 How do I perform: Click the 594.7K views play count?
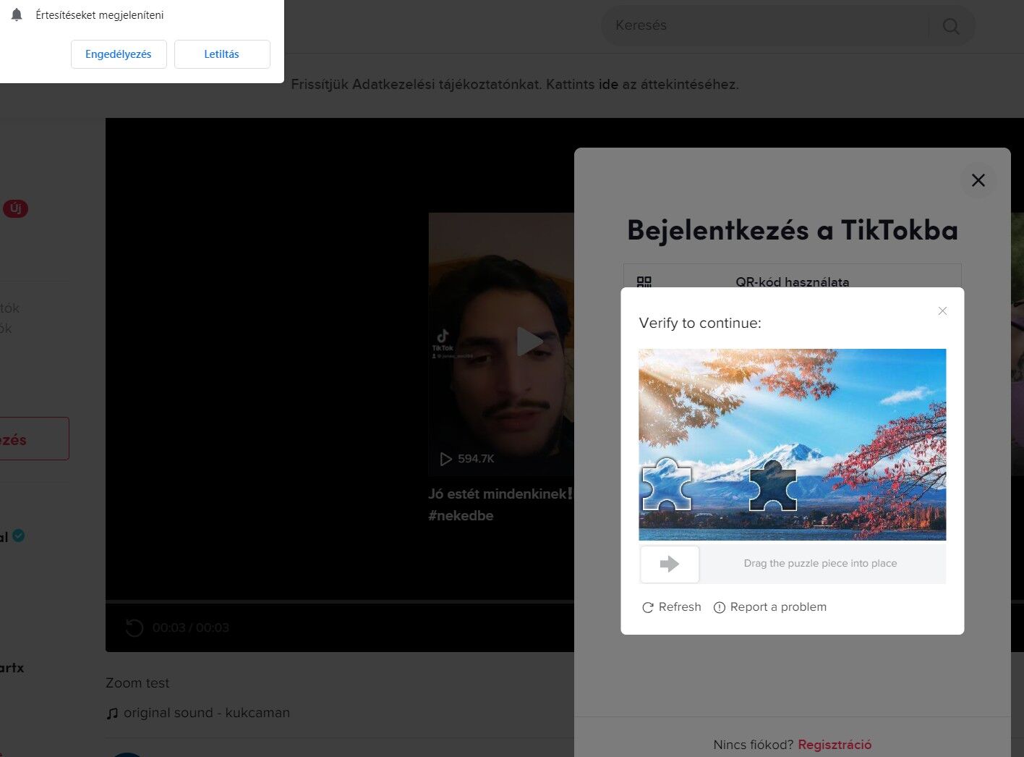tap(467, 459)
